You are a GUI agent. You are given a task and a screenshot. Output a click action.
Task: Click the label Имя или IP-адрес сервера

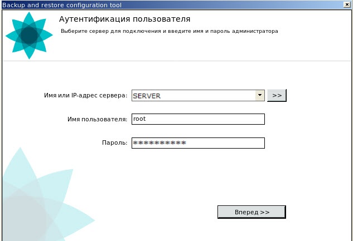click(x=85, y=96)
